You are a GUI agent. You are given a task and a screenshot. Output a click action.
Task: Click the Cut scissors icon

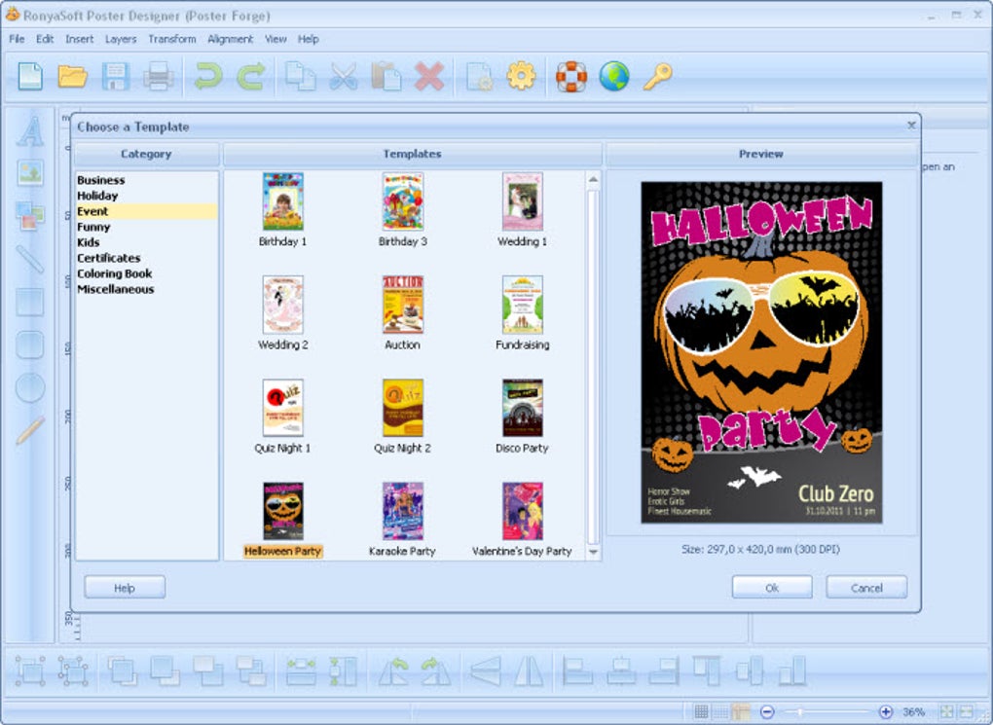coord(344,77)
